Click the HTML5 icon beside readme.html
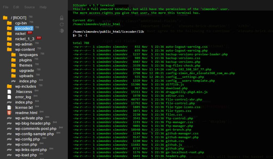Image resolution: width=273 pixels, height=159 pixels. (x=9, y=113)
